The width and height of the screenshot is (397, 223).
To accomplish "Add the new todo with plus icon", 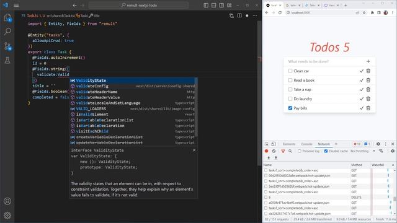I will (x=368, y=61).
